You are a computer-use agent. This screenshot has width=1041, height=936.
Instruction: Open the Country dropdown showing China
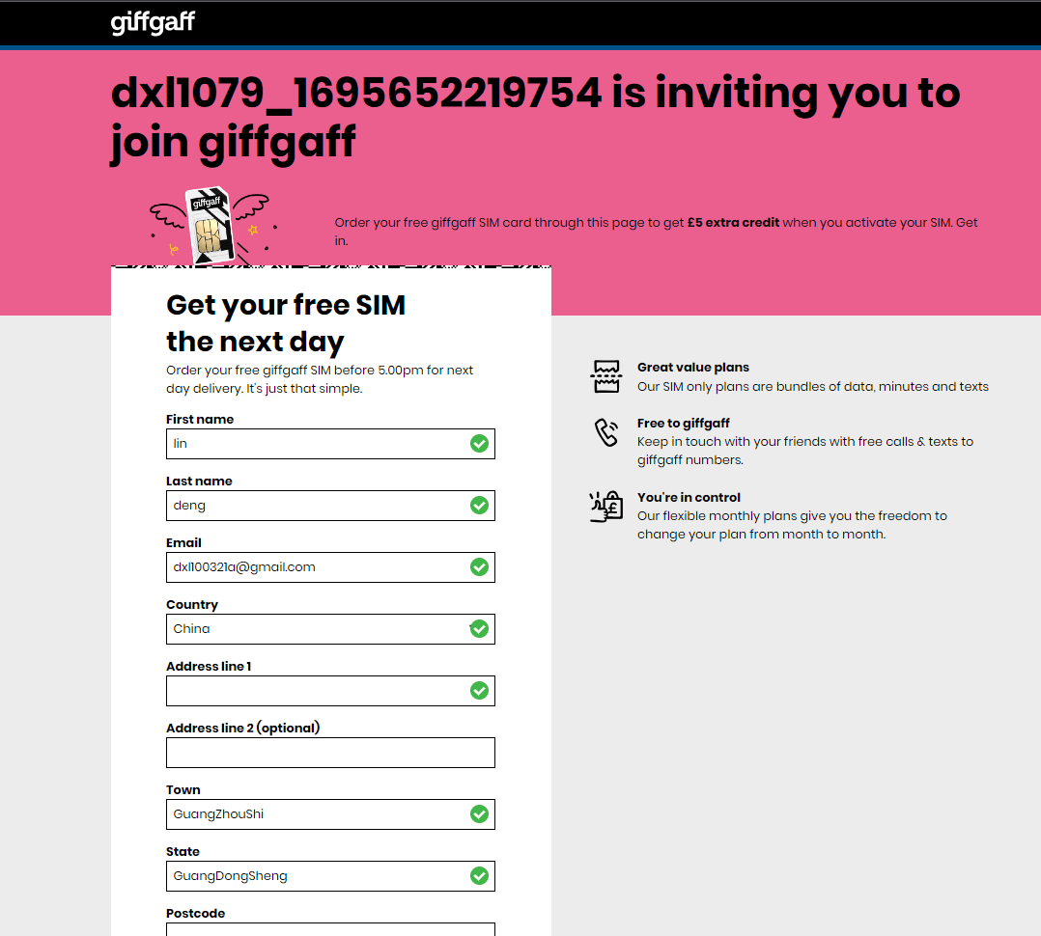330,629
